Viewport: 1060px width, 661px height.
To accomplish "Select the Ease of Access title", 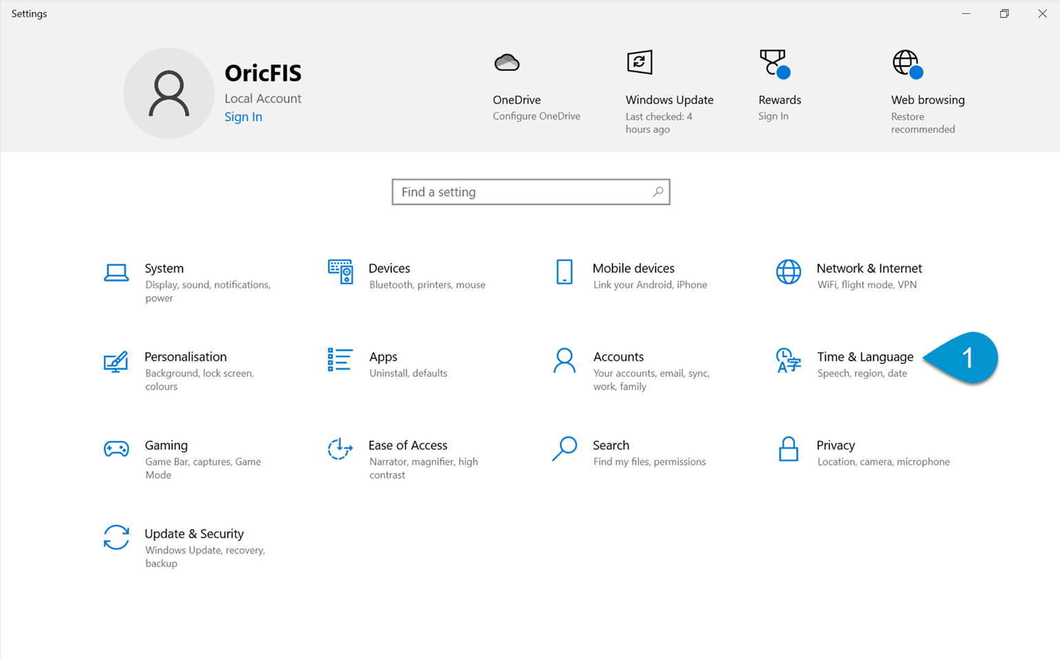I will tap(408, 445).
